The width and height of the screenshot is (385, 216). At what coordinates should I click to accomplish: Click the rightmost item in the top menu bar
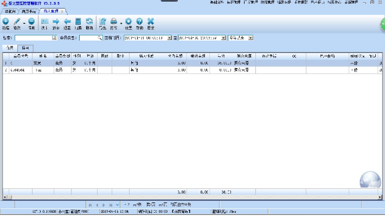click(x=351, y=2)
